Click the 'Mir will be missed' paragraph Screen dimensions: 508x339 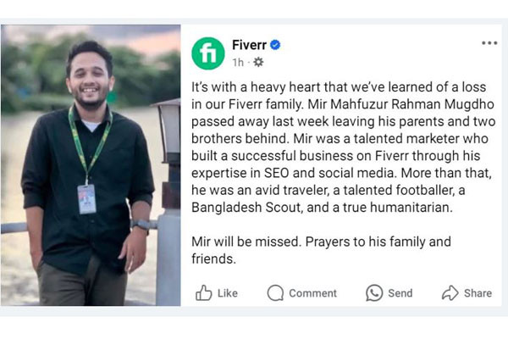tap(321, 250)
